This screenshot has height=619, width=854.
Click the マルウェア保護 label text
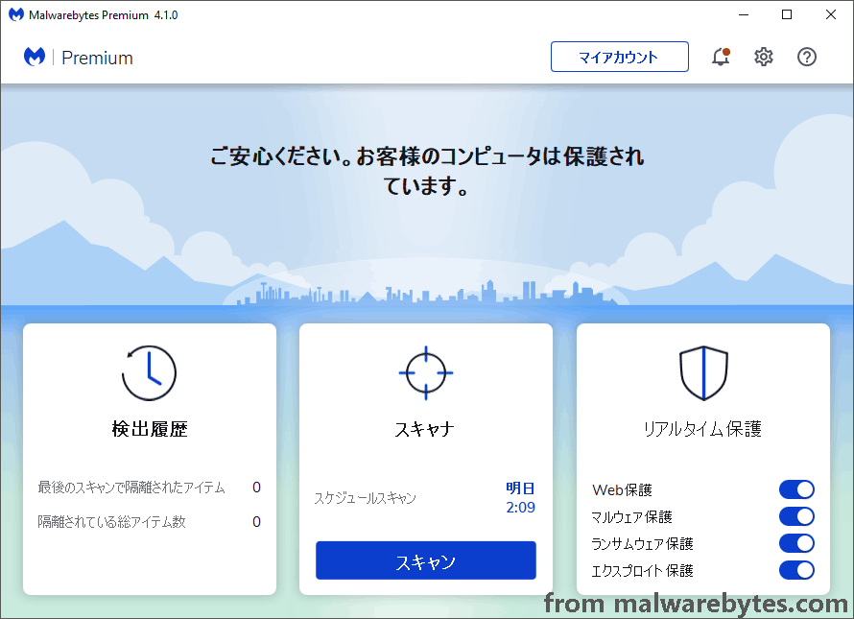pos(631,516)
